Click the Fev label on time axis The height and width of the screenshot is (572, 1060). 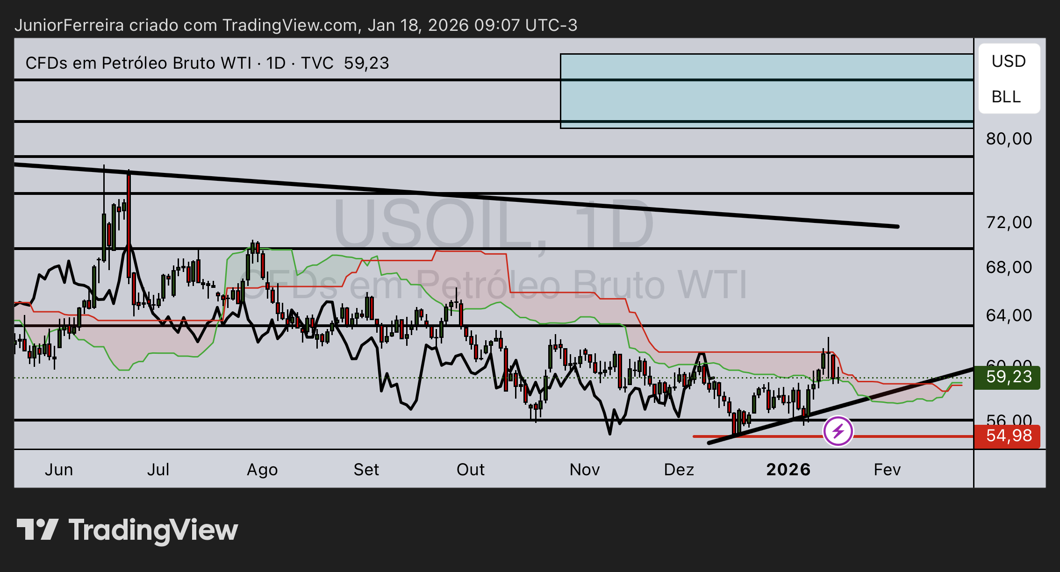(x=887, y=469)
